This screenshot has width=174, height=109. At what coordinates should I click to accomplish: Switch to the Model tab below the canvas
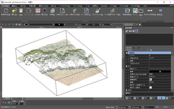pyautogui.click(x=6, y=98)
